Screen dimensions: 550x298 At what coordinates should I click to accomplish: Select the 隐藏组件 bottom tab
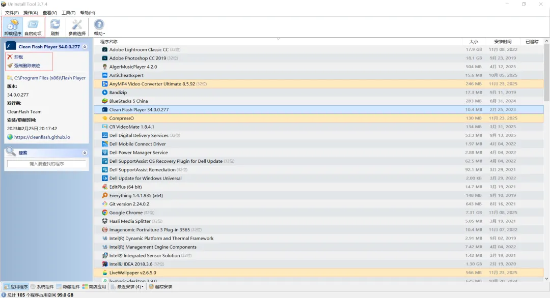(x=68, y=286)
